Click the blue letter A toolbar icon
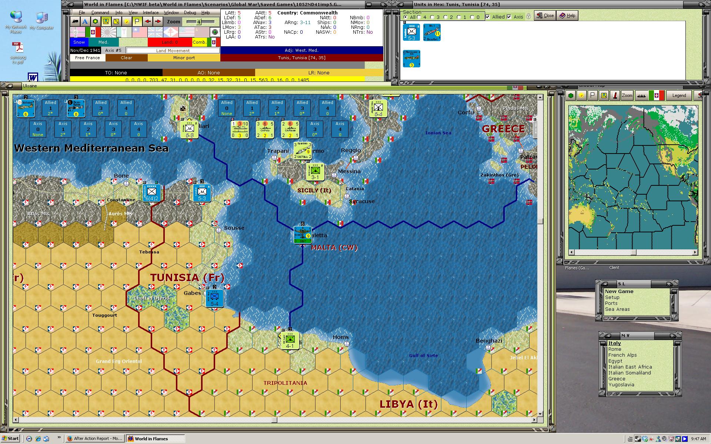711x444 pixels. [x=85, y=21]
